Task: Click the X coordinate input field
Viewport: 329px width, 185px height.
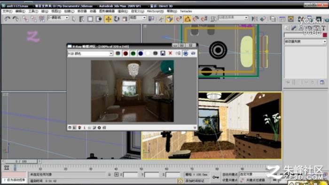Action: point(130,174)
